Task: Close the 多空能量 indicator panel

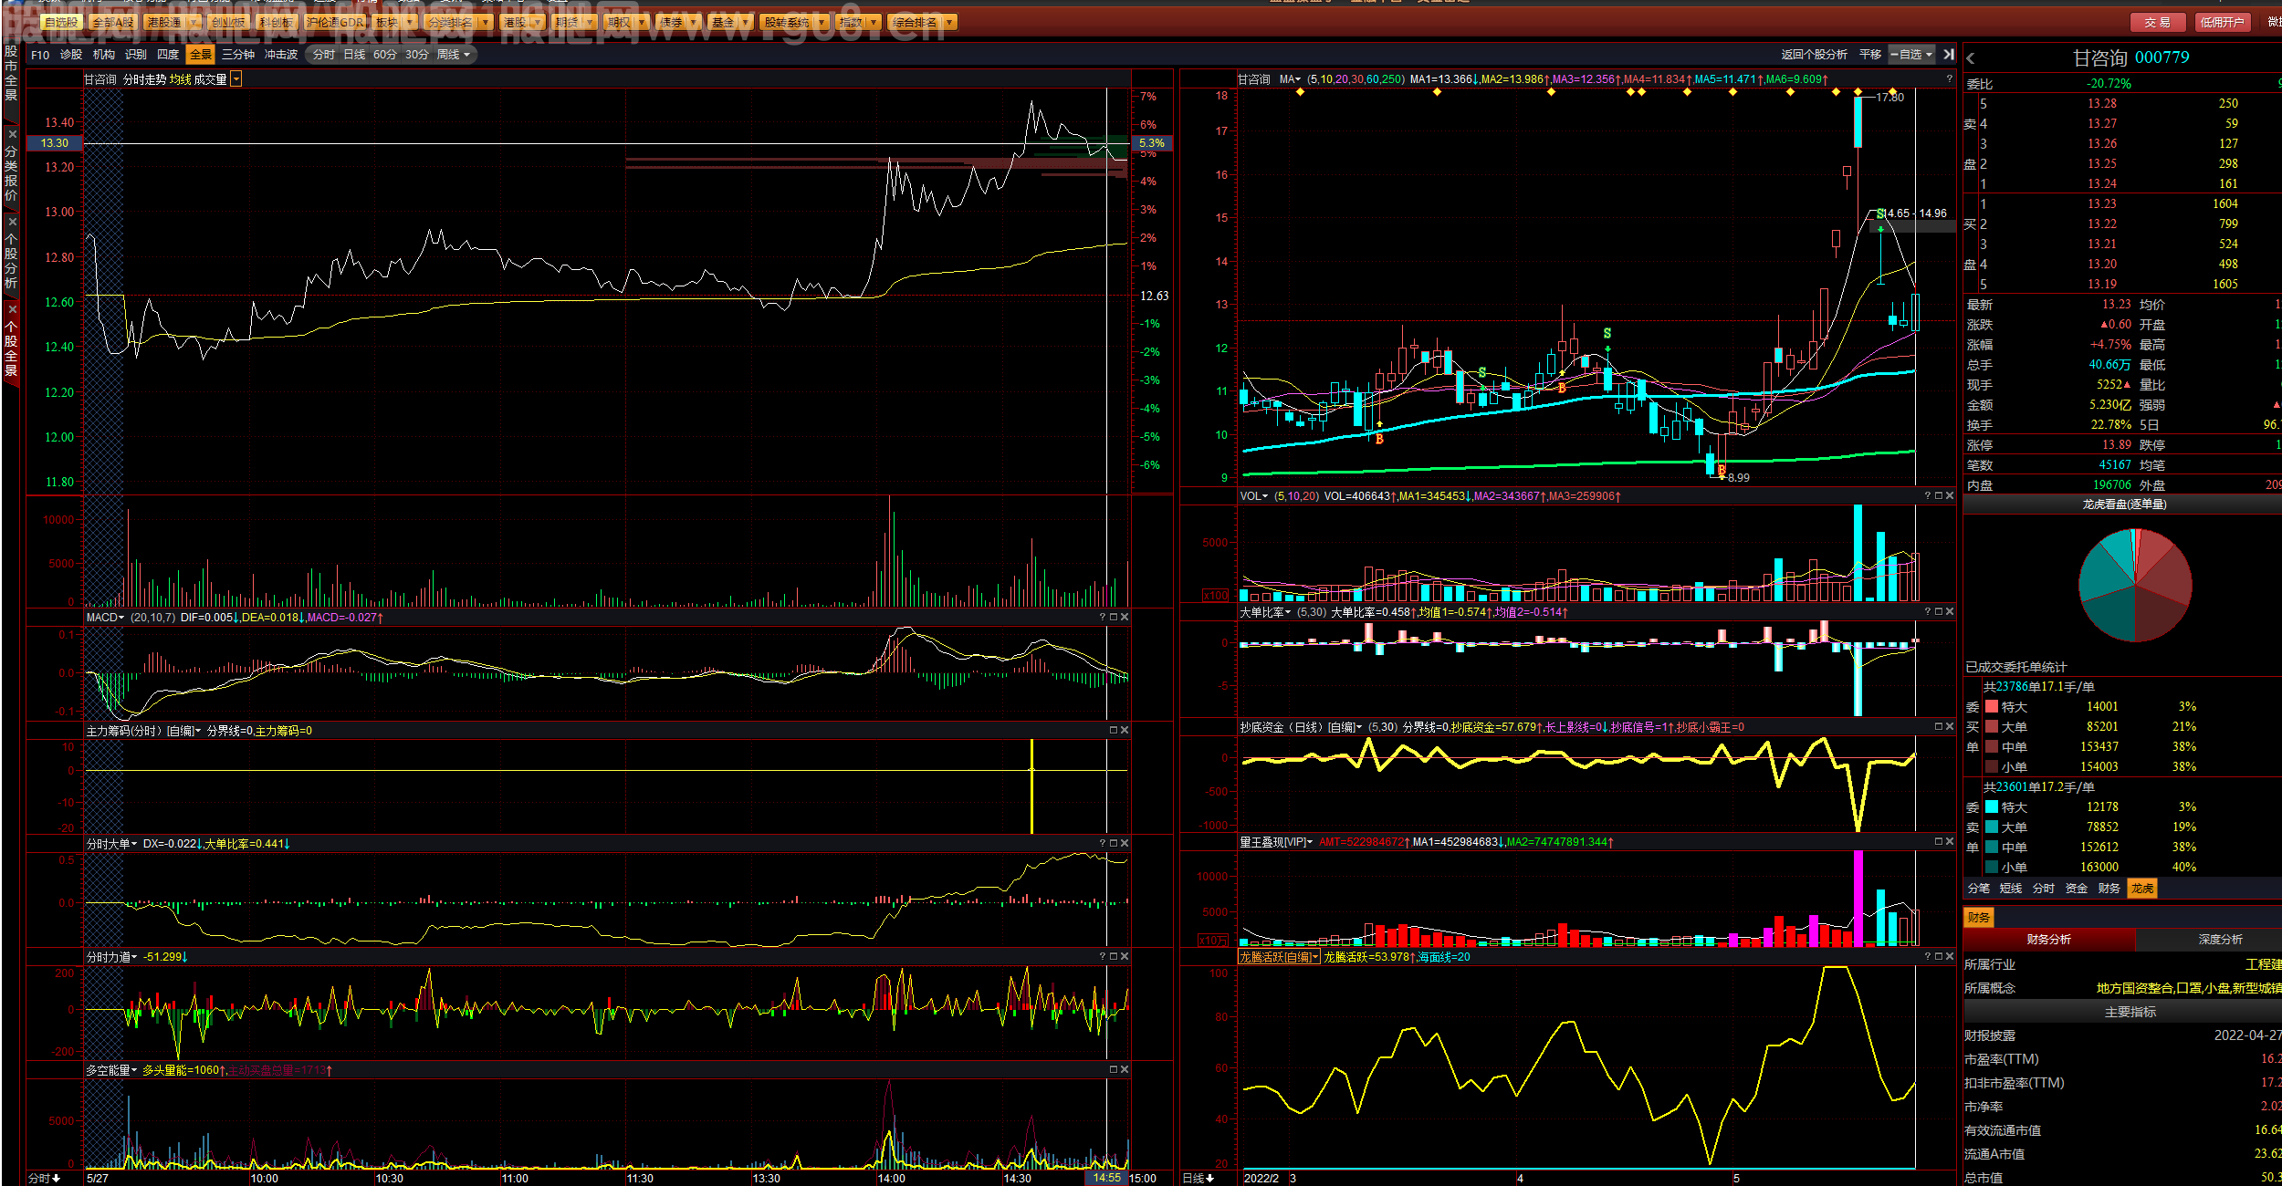Action: [x=1125, y=1070]
